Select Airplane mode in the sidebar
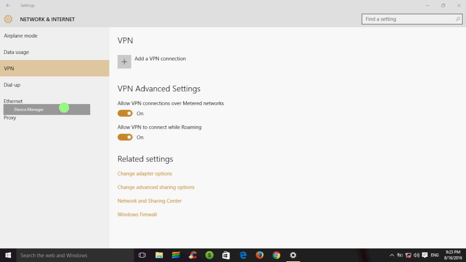Screen dimensions: 466x262 click(20, 35)
